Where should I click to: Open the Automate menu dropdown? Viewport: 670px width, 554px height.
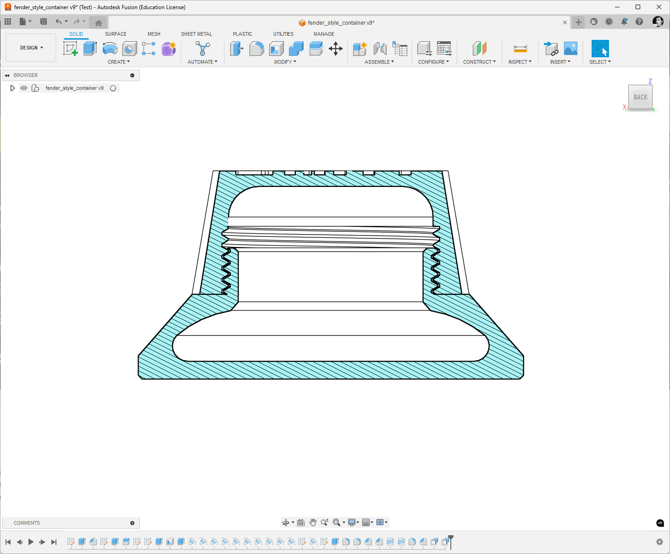tap(202, 62)
